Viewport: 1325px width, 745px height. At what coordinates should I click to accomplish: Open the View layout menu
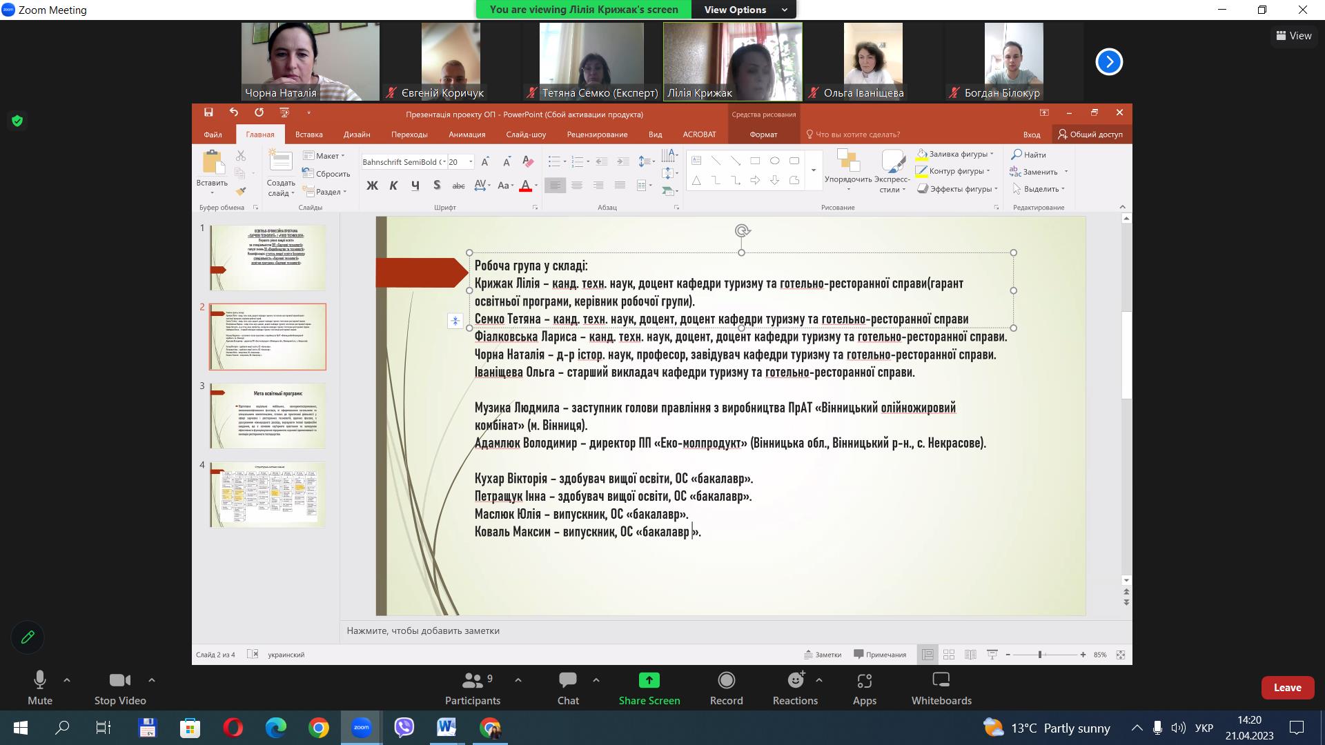(1294, 36)
